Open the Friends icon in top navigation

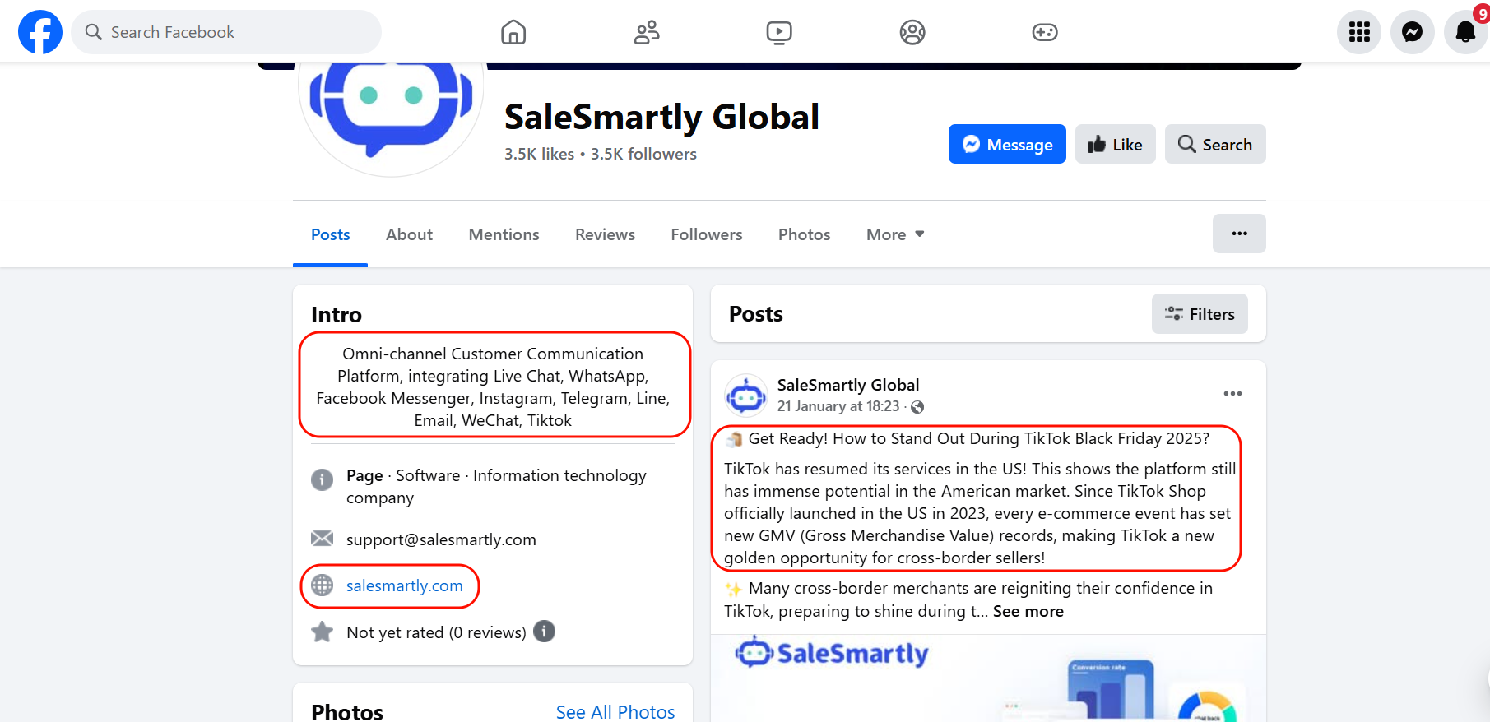click(x=647, y=32)
